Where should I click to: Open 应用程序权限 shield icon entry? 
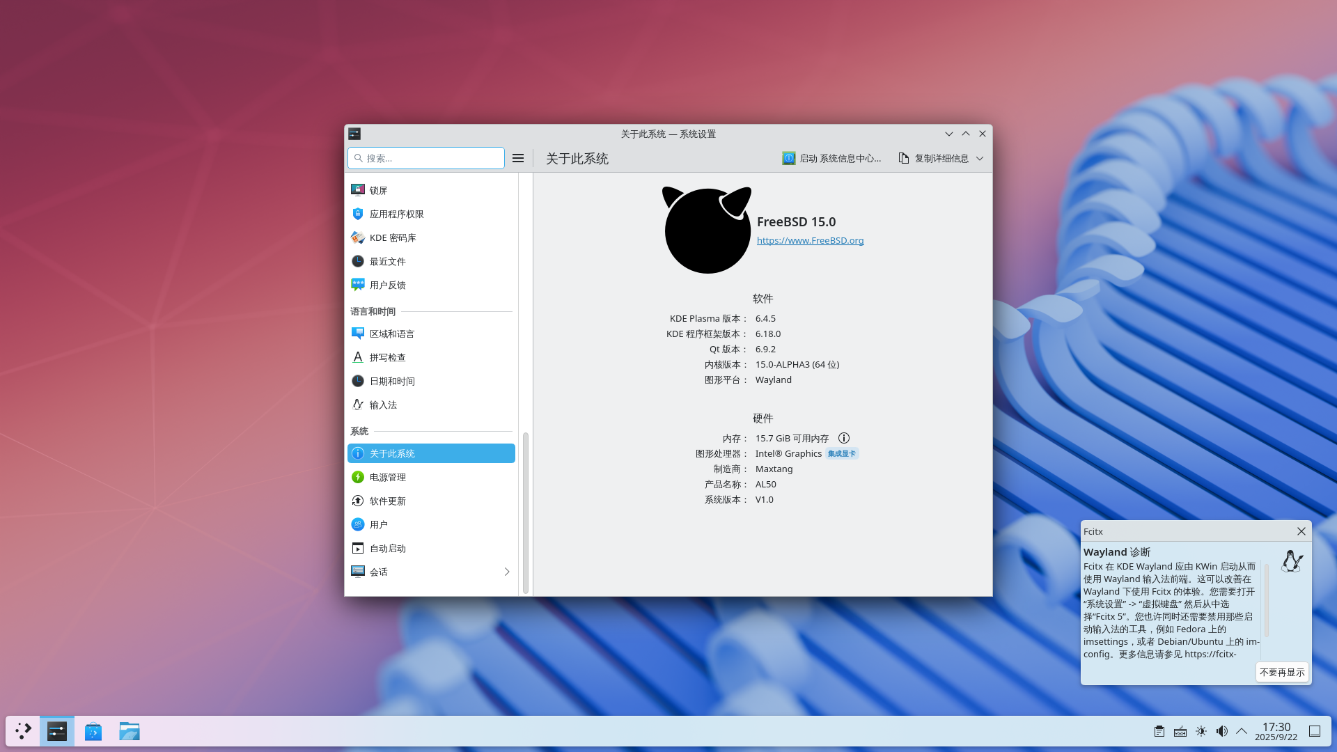pyautogui.click(x=431, y=214)
